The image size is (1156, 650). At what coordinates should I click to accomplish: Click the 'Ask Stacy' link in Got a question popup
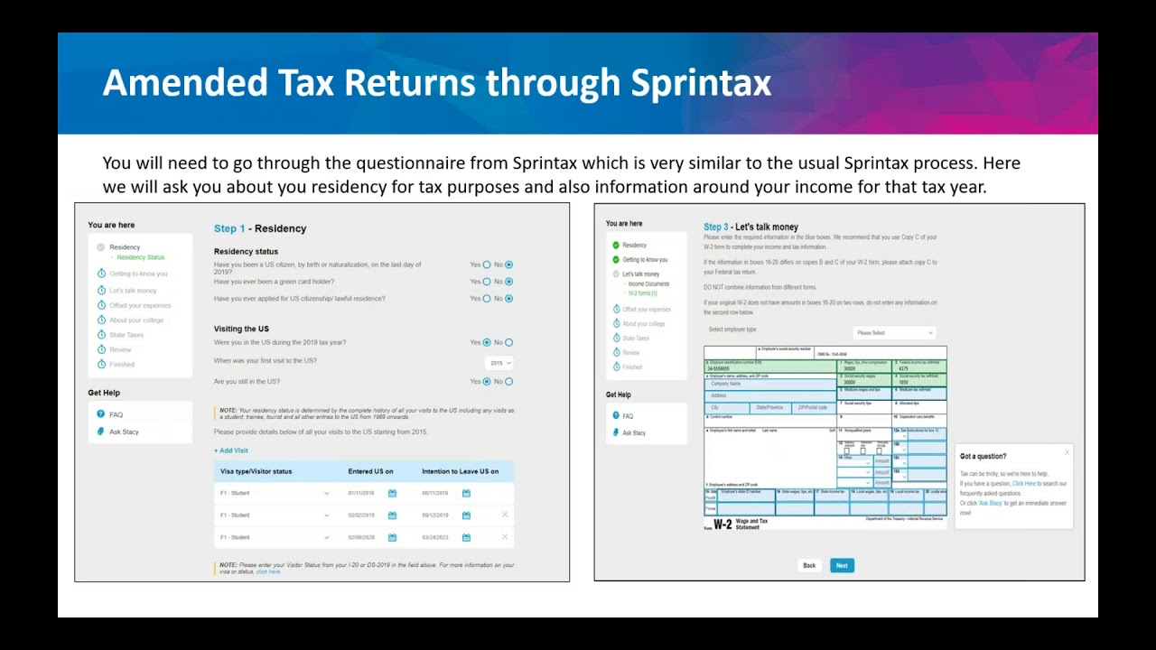point(991,503)
